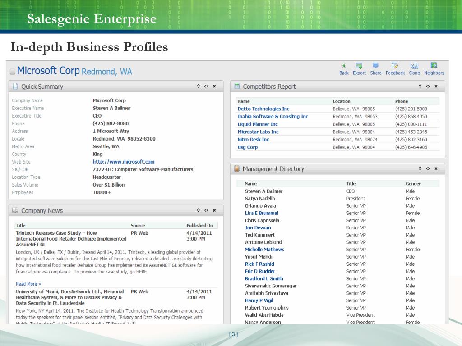Image resolution: width=462 pixels, height=346 pixels.
Task: Widen the Competitors Report panel horizontally
Action: (x=428, y=86)
